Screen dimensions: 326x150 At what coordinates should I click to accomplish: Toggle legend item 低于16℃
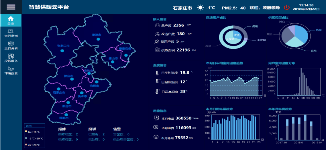(x=26, y=132)
